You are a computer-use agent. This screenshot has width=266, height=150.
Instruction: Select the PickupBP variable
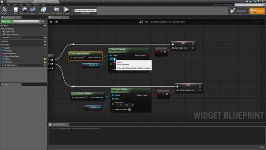(8, 51)
